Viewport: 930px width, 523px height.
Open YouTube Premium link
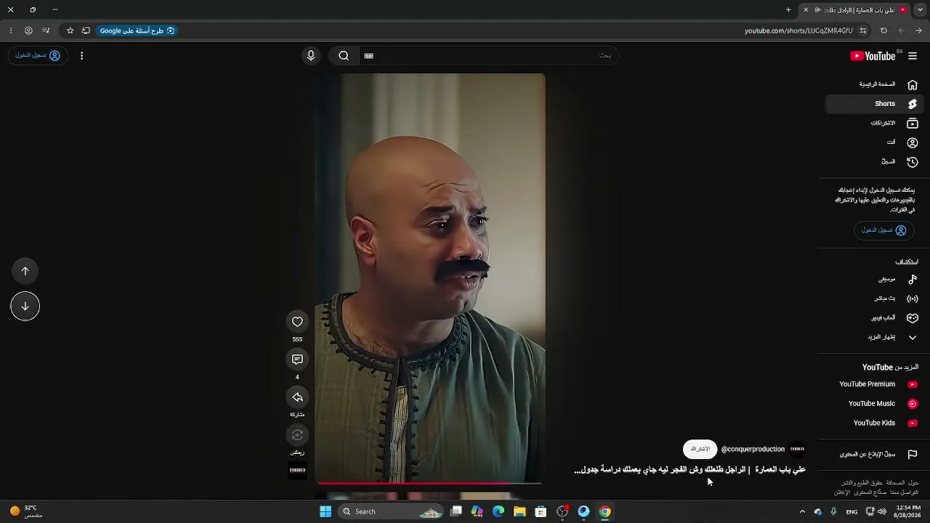874,384
